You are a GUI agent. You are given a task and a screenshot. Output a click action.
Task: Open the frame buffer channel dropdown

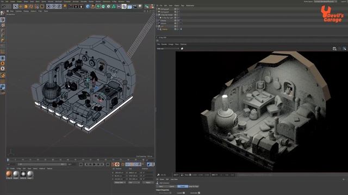[168, 48]
